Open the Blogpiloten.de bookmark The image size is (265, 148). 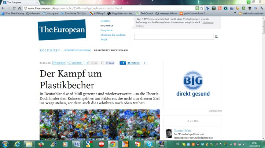(121, 13)
